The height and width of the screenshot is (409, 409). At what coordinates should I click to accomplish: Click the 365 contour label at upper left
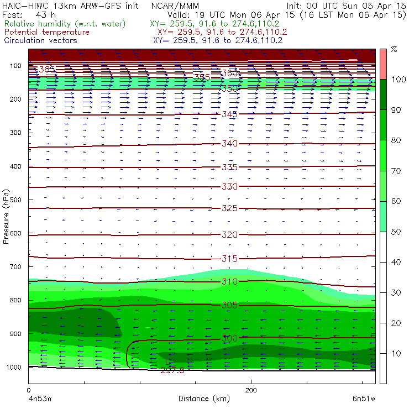tap(47, 70)
